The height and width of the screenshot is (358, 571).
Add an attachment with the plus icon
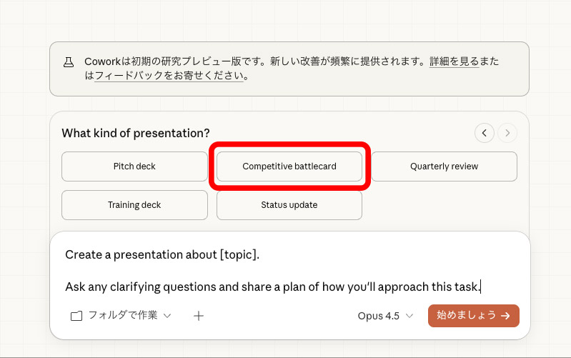(x=199, y=315)
